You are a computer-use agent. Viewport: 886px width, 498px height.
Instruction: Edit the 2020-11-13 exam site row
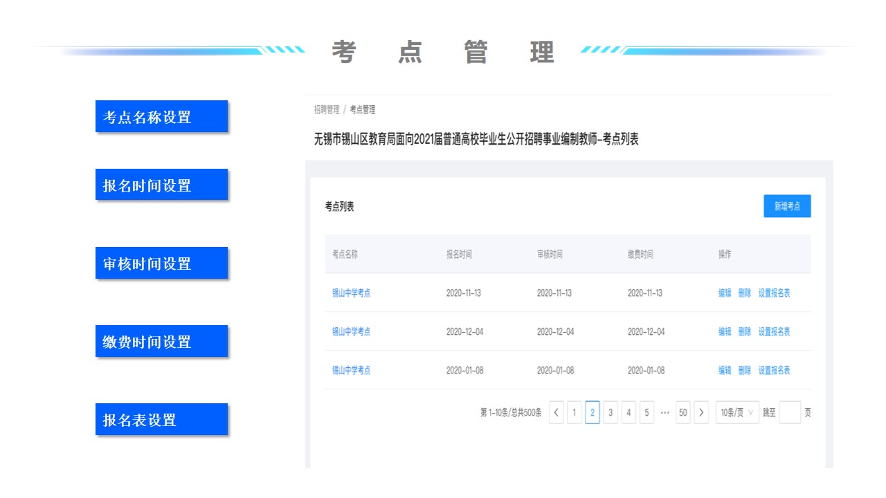[x=725, y=293]
